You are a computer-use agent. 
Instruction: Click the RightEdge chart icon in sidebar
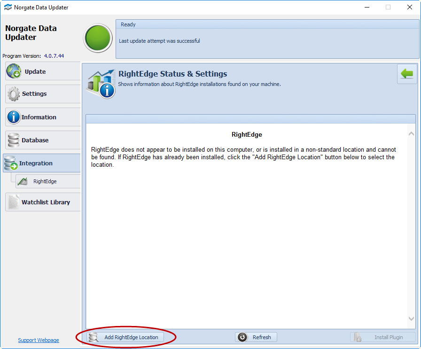[22, 181]
